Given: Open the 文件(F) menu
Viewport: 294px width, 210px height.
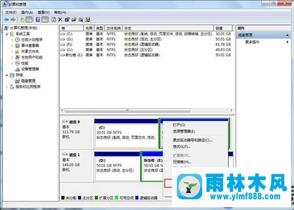Looking at the screenshot, I should coord(11,12).
